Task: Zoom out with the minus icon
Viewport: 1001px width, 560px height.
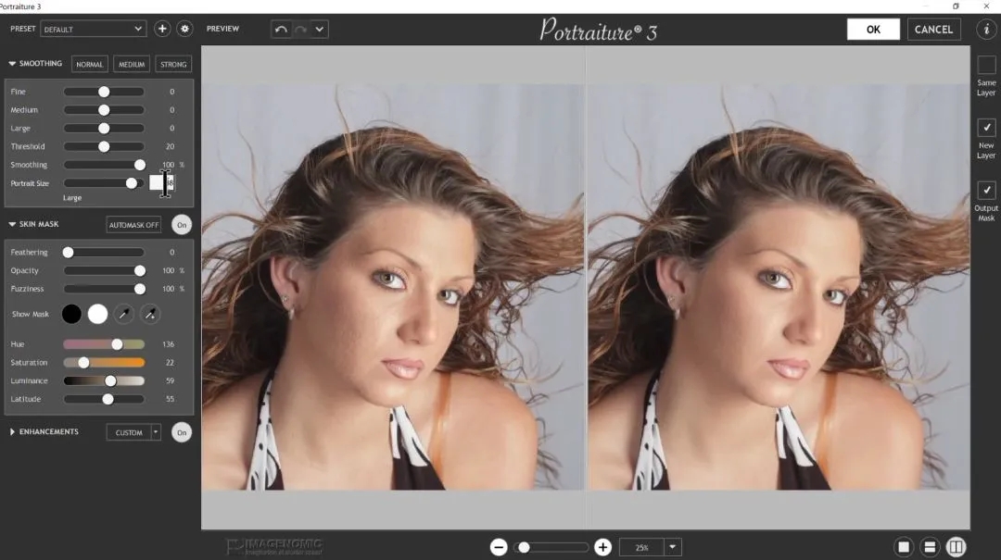Action: [499, 547]
